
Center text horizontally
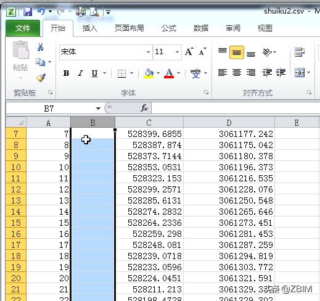click(237, 72)
